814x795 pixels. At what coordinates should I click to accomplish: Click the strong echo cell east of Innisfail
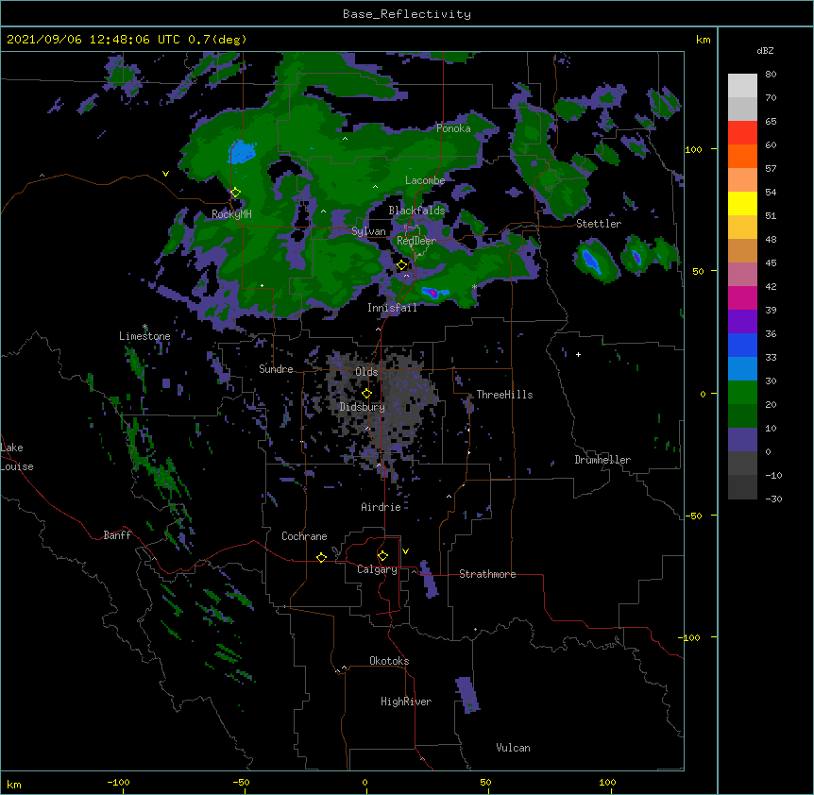tap(434, 294)
